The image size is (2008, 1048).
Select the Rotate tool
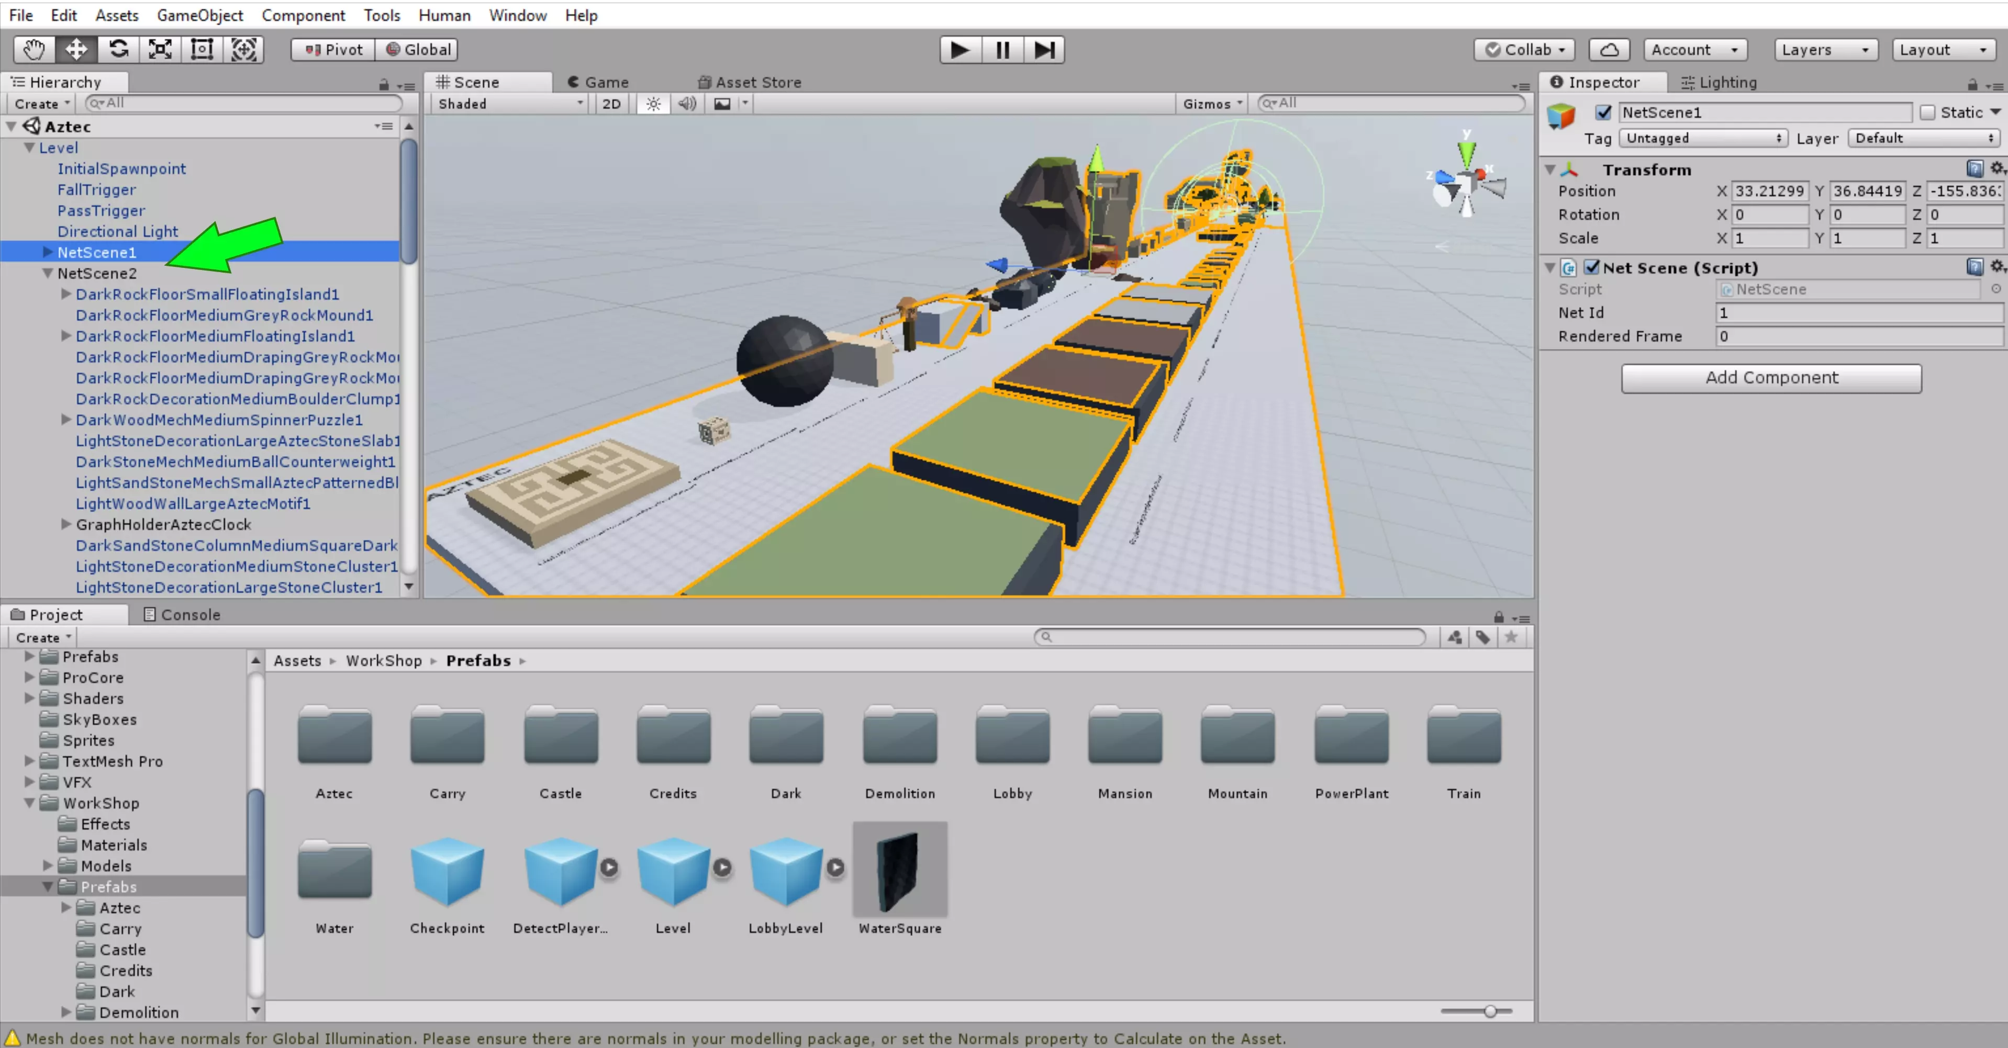click(x=118, y=50)
